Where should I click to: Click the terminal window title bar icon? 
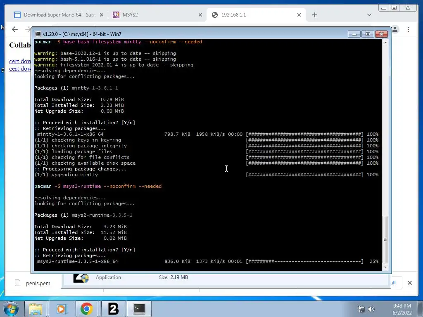(38, 34)
